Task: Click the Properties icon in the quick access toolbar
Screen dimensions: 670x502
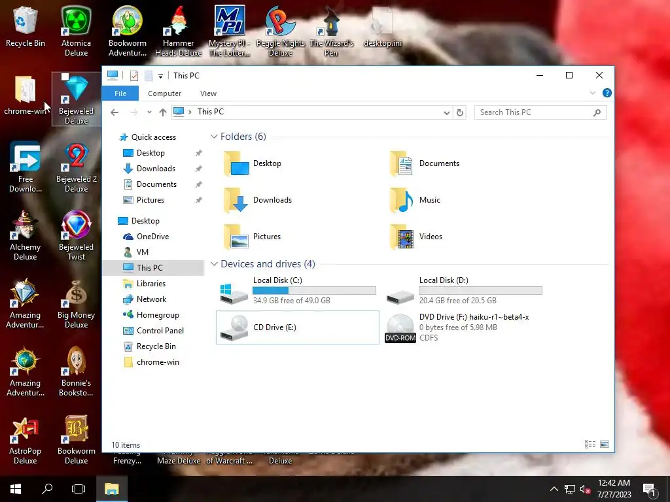Action: click(x=134, y=76)
